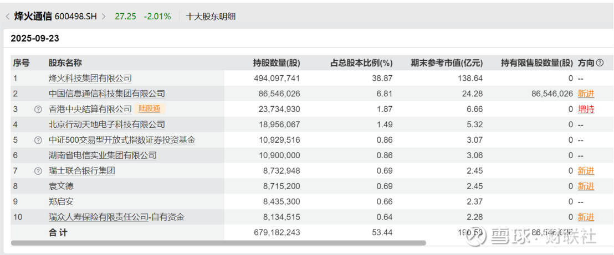The image size is (614, 255).
Task: Click share count 8,715,200
Action: click(282, 186)
